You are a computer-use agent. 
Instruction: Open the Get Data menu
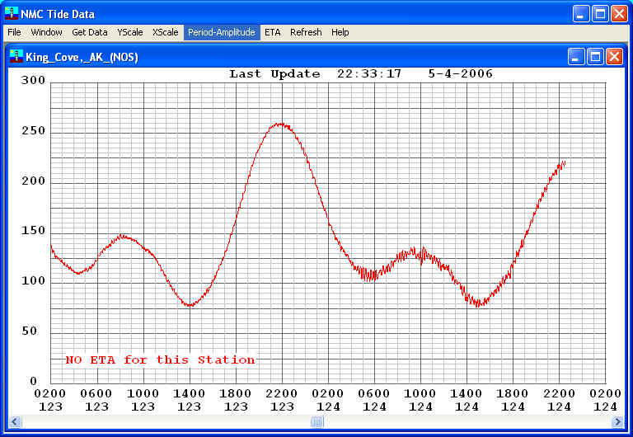point(90,32)
